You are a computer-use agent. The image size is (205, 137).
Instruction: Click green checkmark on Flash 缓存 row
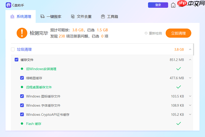click(179, 123)
